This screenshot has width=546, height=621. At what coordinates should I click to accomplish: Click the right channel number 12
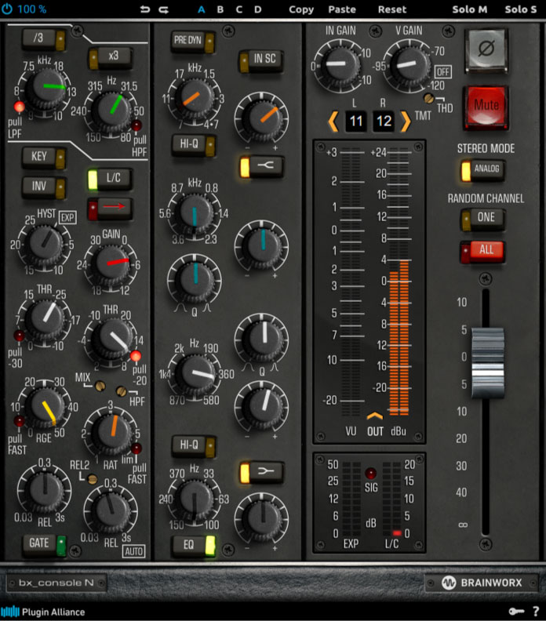[x=384, y=121]
